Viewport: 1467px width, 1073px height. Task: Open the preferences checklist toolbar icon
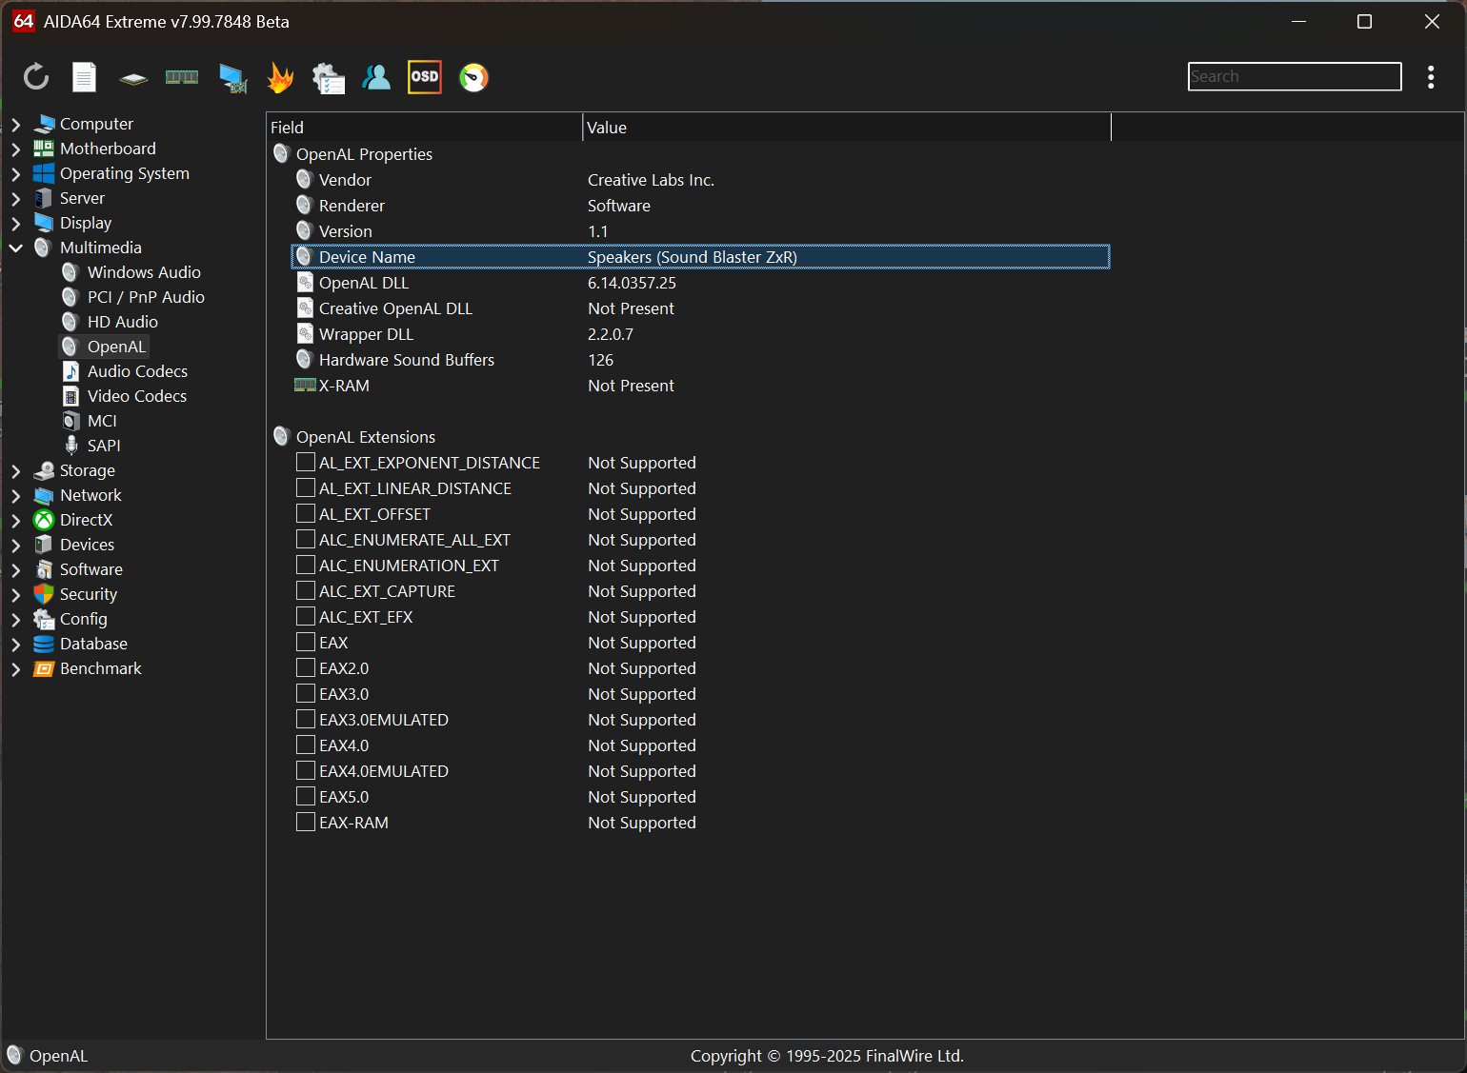point(329,78)
